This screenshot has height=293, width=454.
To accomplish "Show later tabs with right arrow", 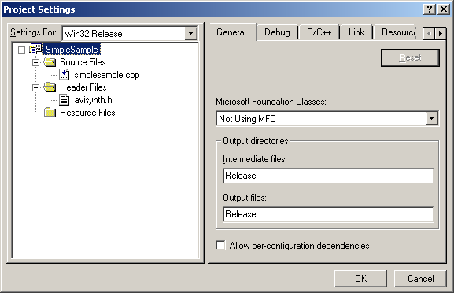I will 441,34.
